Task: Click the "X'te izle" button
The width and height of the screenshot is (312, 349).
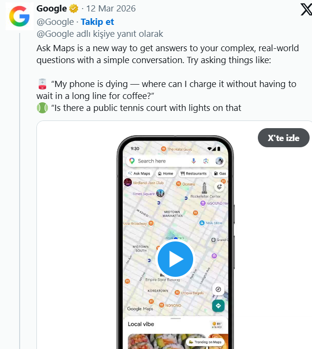Action: tap(283, 138)
